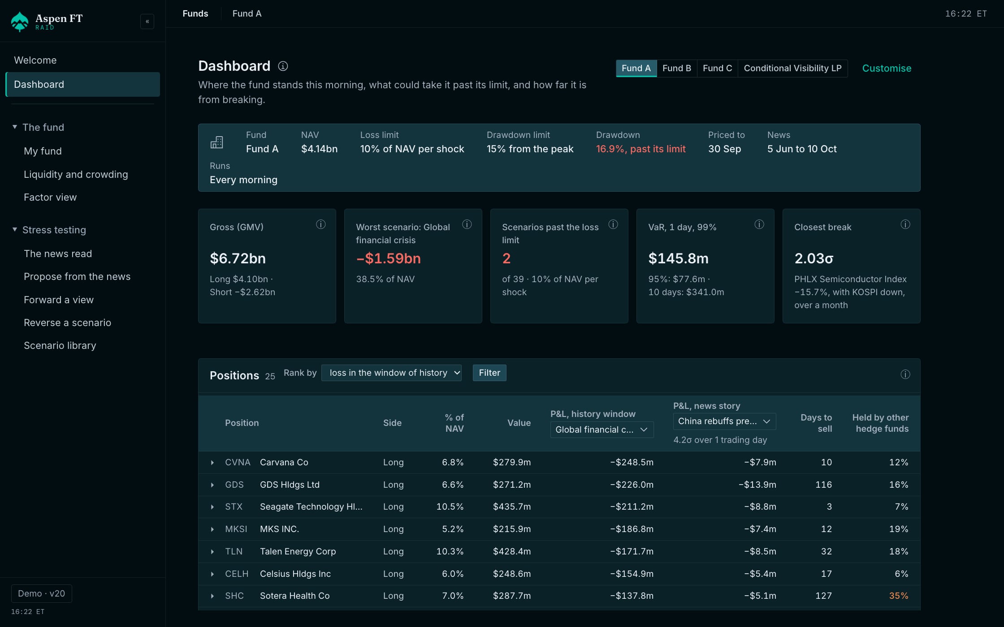
Task: Click the fund building icon in summary bar
Action: coord(216,142)
